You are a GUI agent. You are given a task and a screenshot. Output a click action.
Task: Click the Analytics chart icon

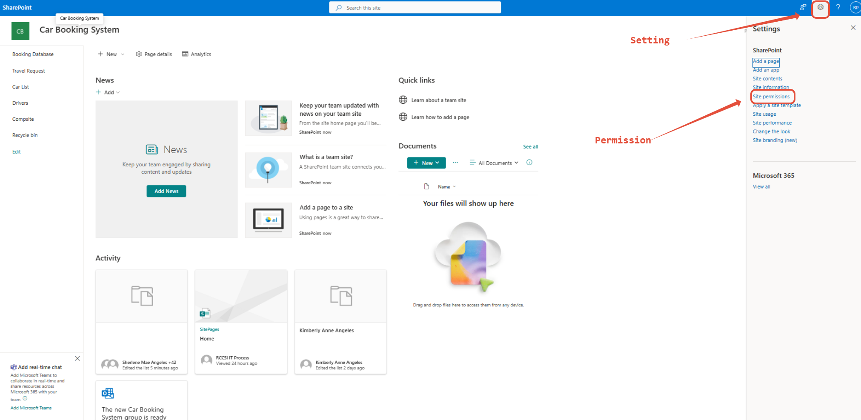[x=185, y=54]
